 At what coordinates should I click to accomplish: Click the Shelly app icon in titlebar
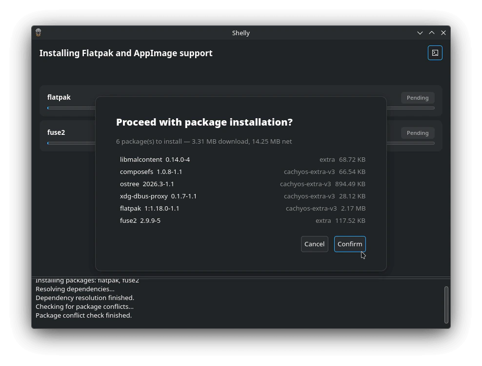39,33
